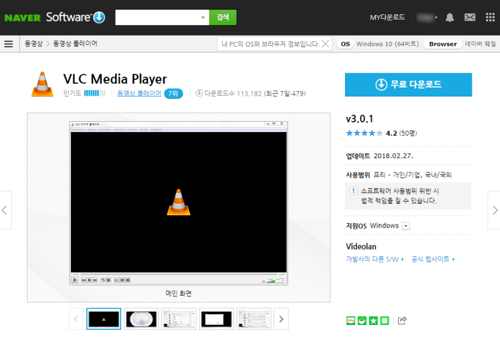
Task: Open the hamburger category menu
Action: tap(9, 44)
